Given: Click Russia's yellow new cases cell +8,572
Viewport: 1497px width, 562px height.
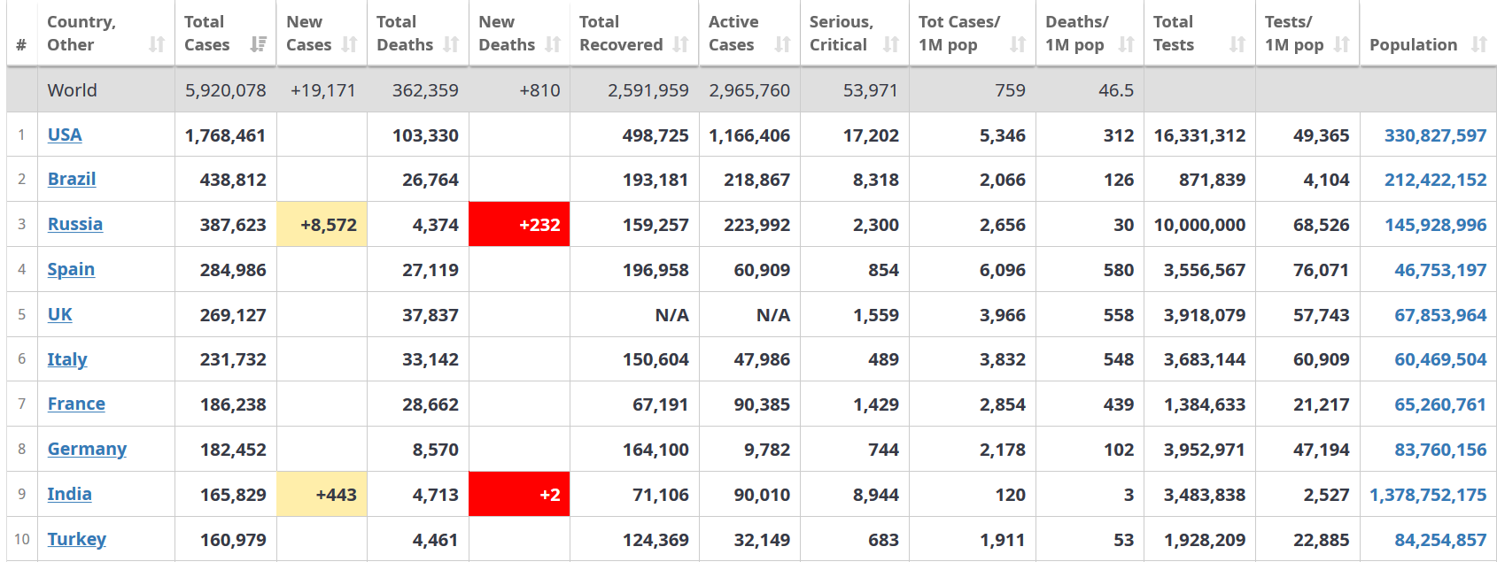Looking at the screenshot, I should coord(322,224).
